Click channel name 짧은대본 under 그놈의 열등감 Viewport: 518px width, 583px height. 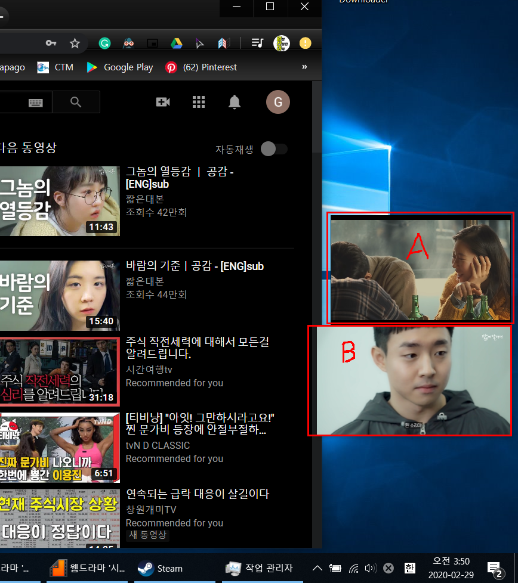click(145, 199)
